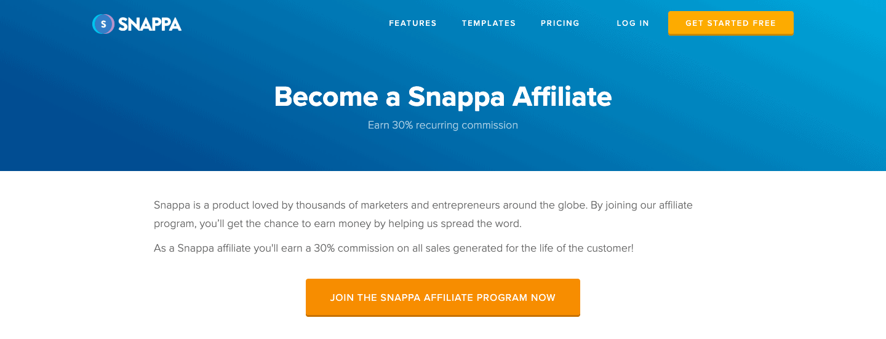Open the Features menu item
This screenshot has height=339, width=886.
coord(413,23)
